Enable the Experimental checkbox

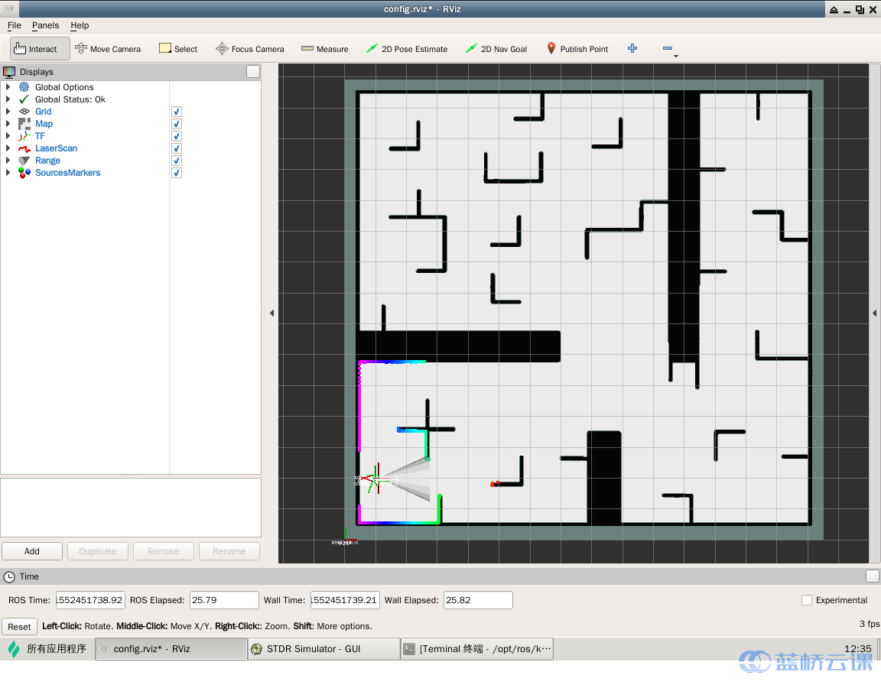pyautogui.click(x=806, y=600)
